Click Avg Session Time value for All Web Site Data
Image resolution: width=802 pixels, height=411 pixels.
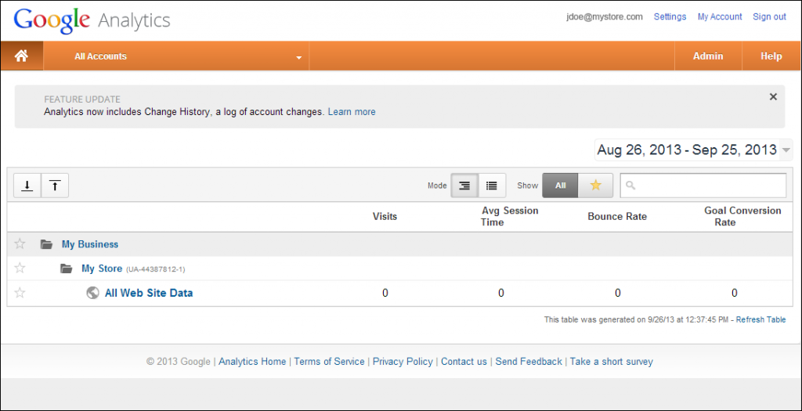(501, 293)
